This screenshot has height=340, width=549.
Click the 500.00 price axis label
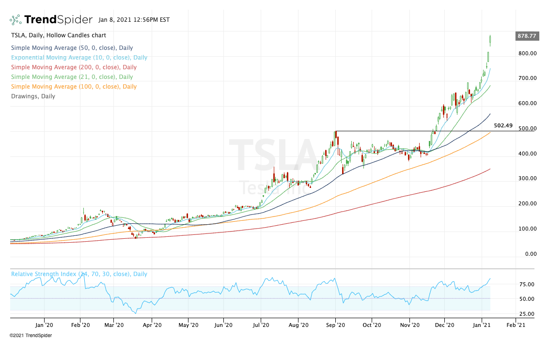tap(527, 128)
